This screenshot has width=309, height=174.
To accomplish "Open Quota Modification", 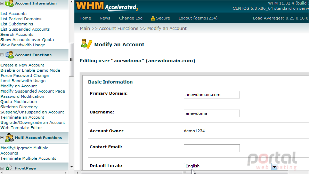I will coord(18,102).
